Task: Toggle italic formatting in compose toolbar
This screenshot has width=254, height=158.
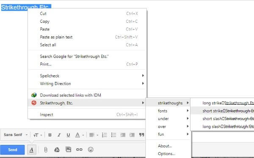Action: coord(59,135)
